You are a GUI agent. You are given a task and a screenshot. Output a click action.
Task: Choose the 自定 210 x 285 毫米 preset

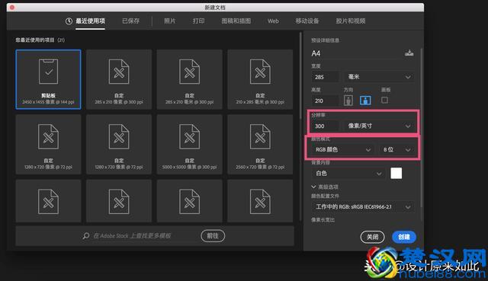[x=260, y=79]
